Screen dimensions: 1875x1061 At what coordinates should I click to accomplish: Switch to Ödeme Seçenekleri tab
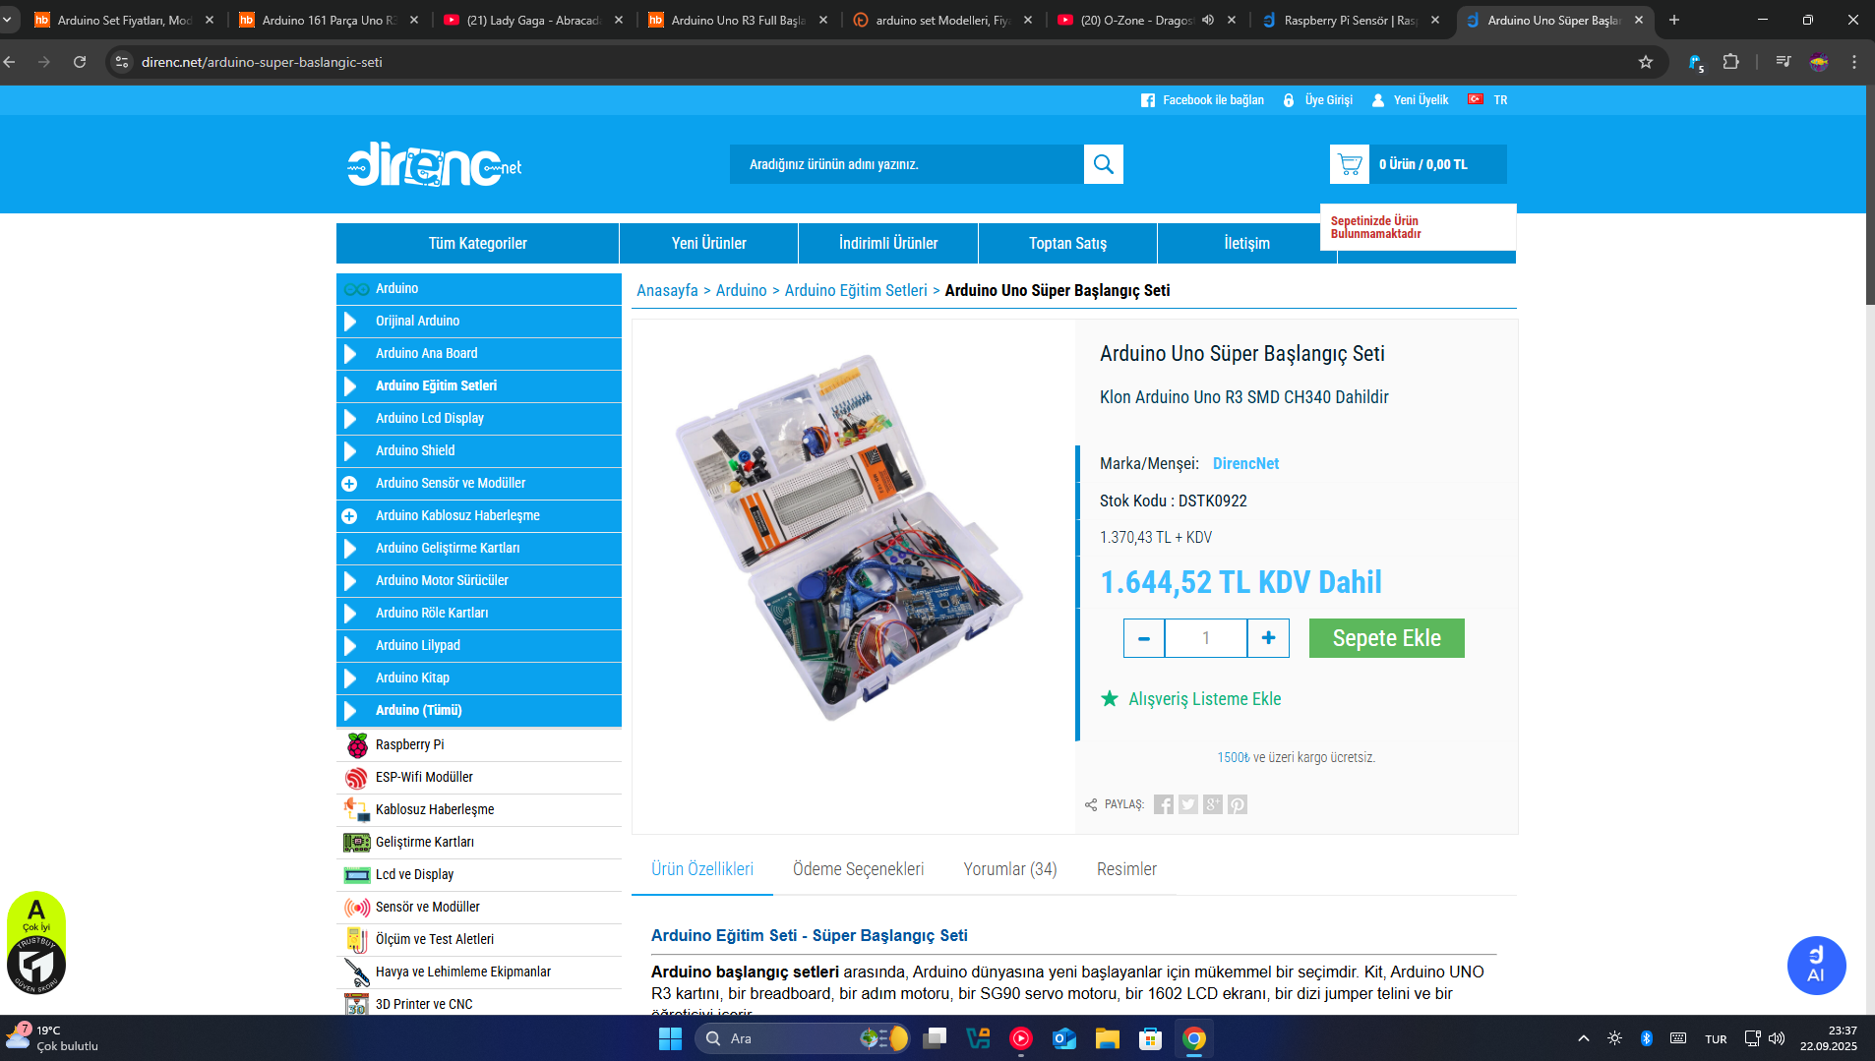point(858,869)
